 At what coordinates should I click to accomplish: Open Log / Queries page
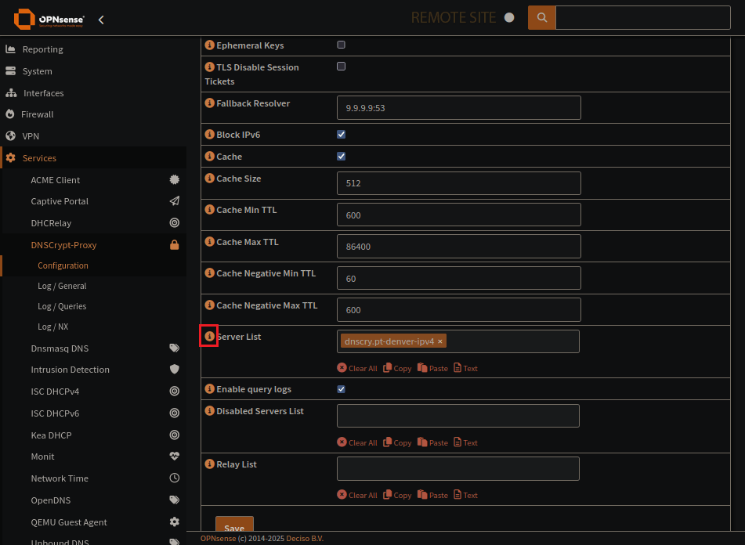coord(62,306)
